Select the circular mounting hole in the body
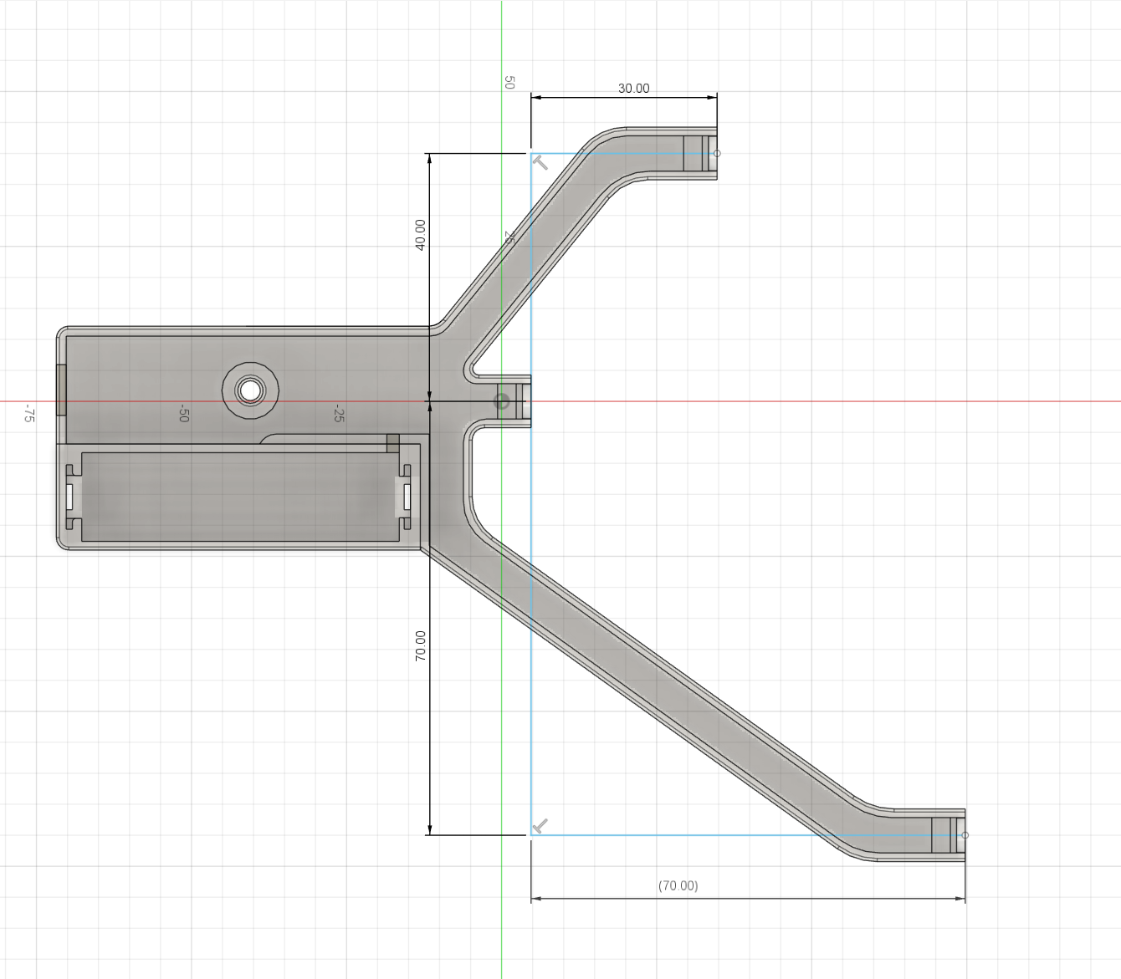This screenshot has width=1121, height=979. pyautogui.click(x=250, y=389)
